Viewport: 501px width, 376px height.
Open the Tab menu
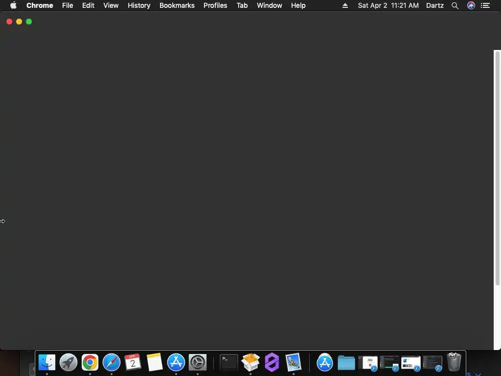tap(242, 5)
